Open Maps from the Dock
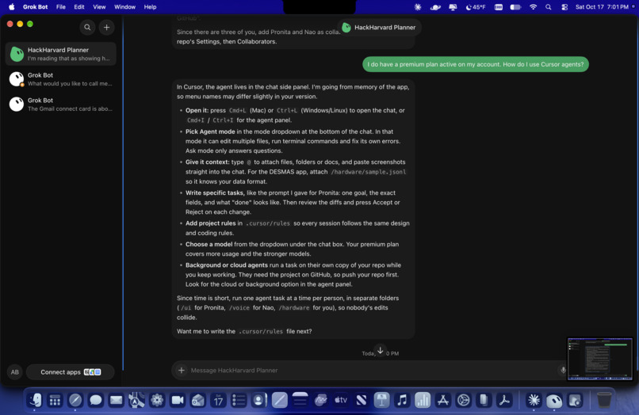The image size is (639, 415). tap(136, 400)
